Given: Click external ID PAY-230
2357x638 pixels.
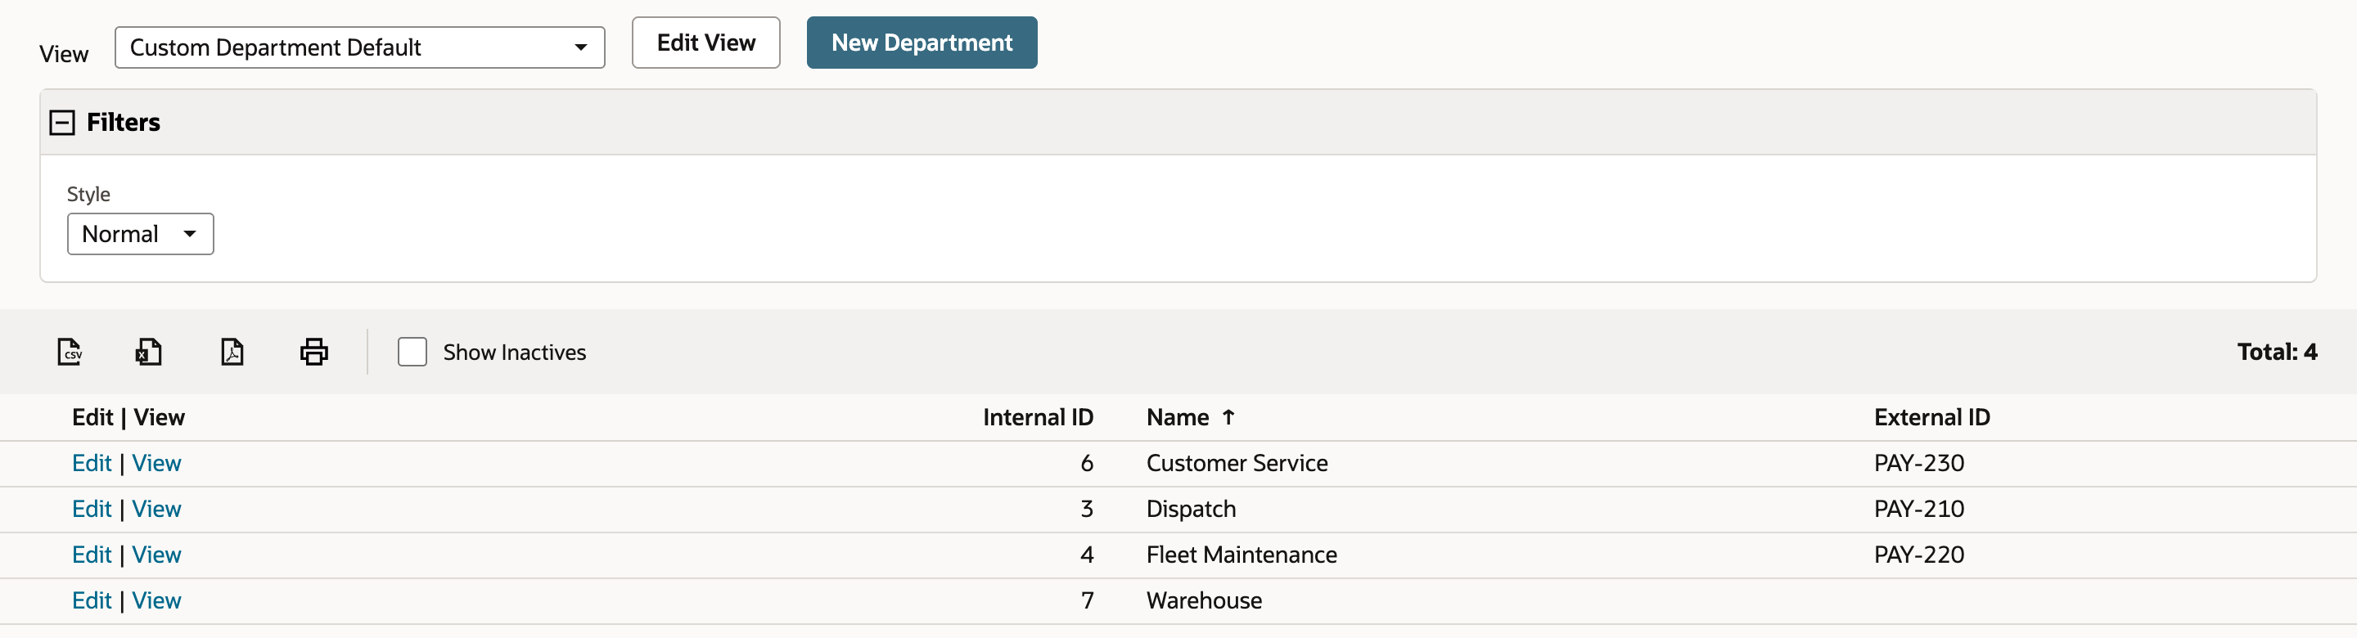Looking at the screenshot, I should tap(1918, 464).
